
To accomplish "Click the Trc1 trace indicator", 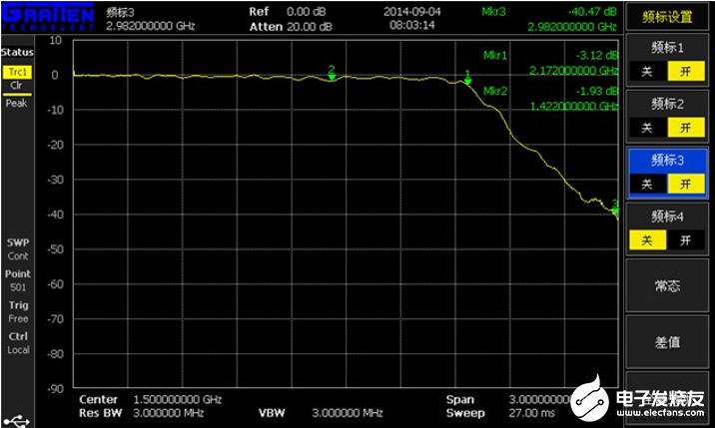I will (x=17, y=72).
